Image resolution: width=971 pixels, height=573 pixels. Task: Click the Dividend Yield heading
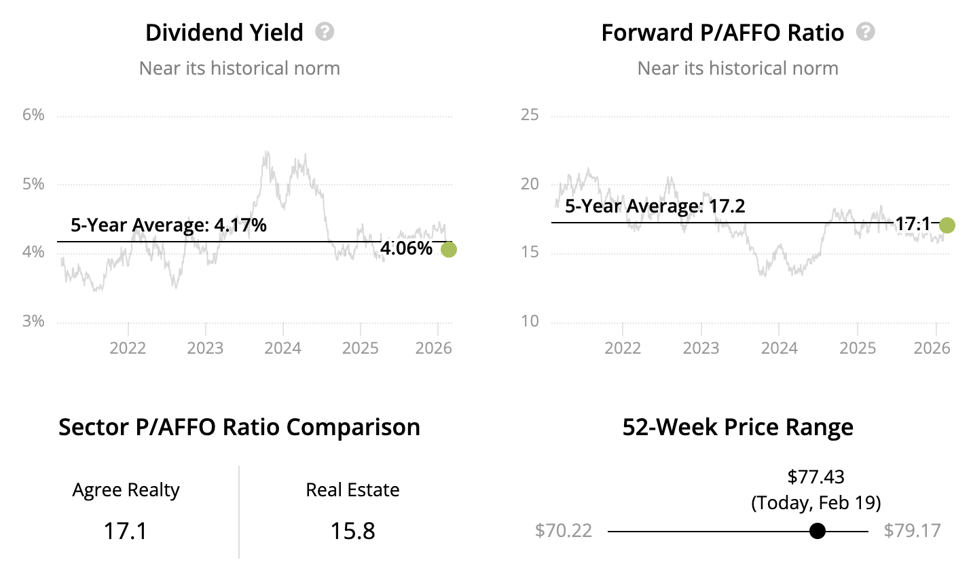224,33
